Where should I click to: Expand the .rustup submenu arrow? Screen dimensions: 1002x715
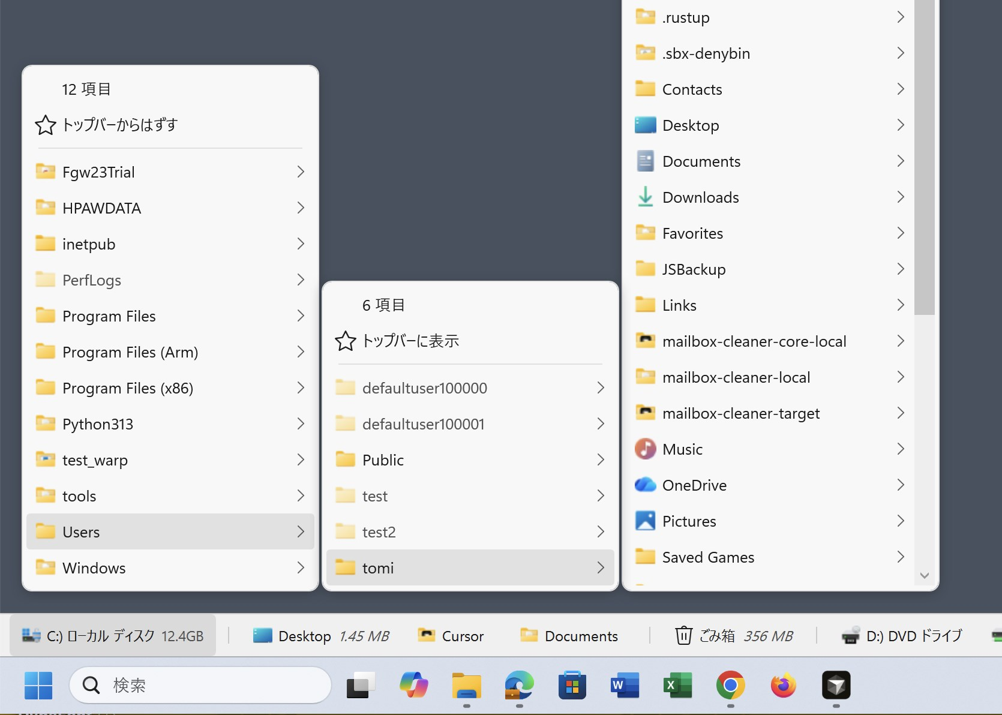click(x=901, y=17)
